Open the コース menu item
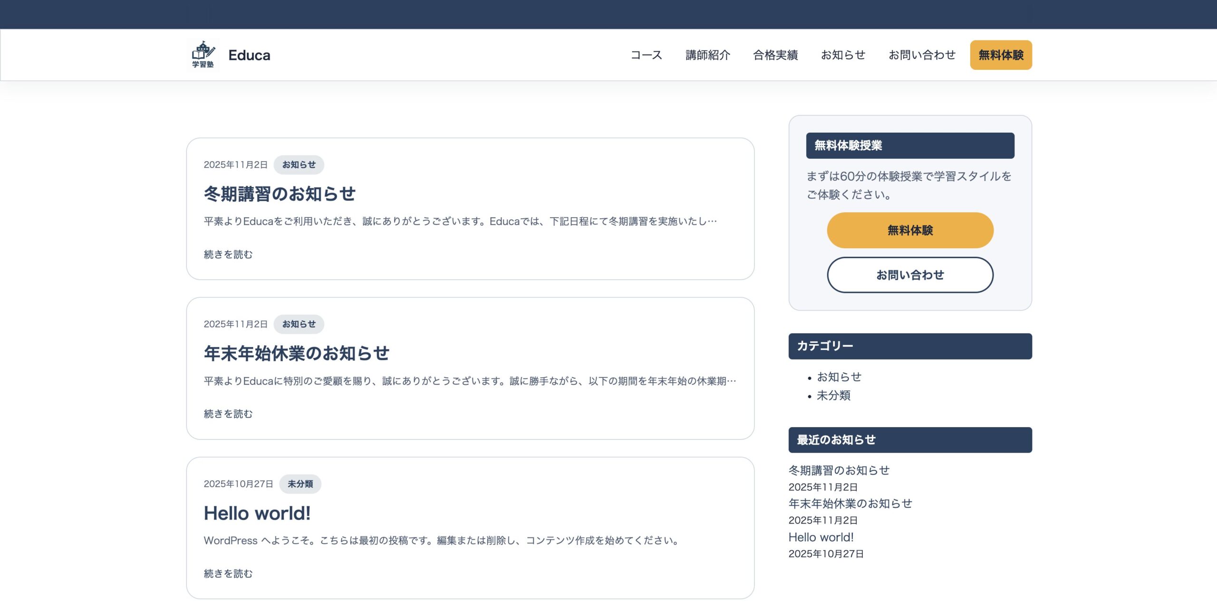 click(x=646, y=55)
